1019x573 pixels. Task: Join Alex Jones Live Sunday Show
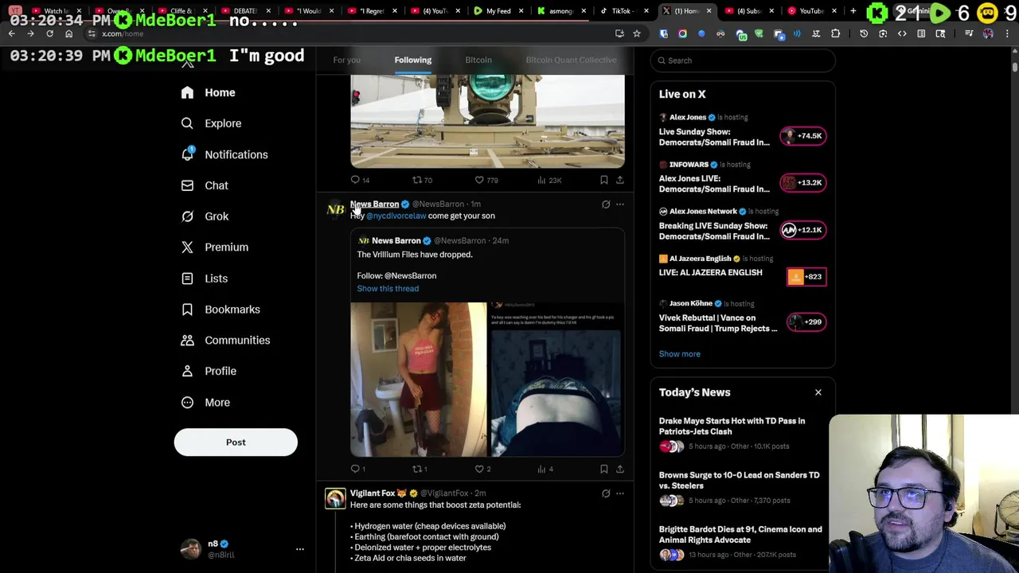coord(742,131)
